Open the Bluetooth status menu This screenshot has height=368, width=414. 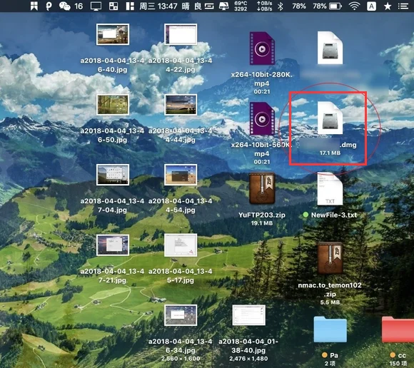tap(281, 6)
